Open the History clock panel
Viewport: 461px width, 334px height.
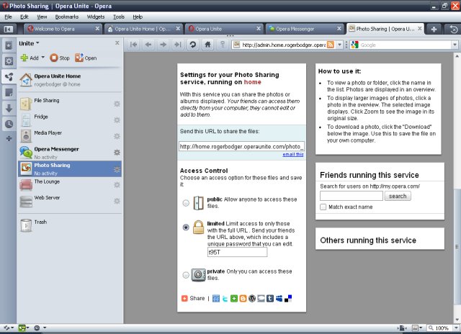pyautogui.click(x=9, y=123)
